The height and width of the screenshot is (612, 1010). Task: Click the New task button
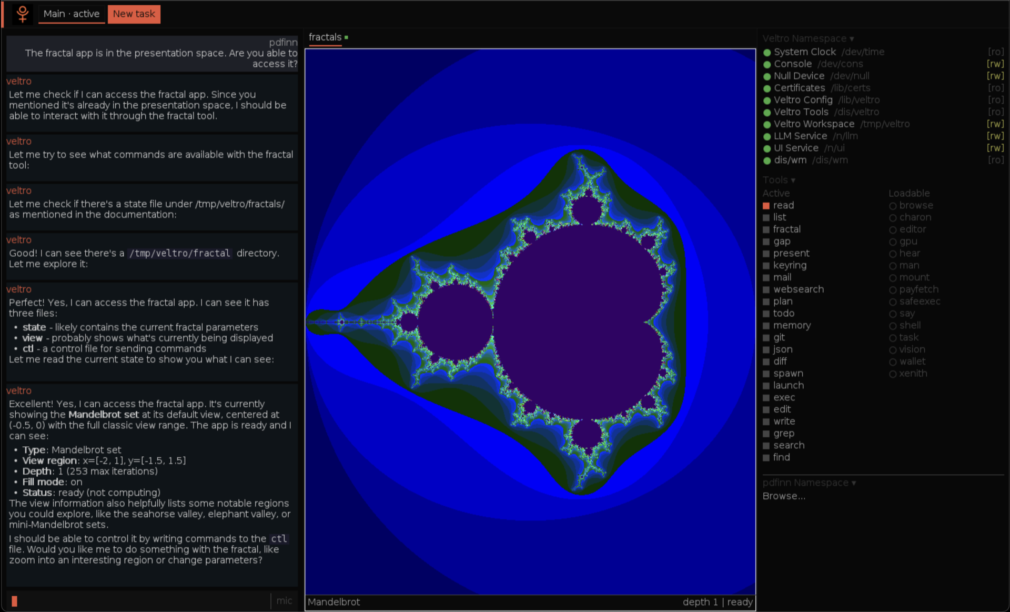pos(134,14)
